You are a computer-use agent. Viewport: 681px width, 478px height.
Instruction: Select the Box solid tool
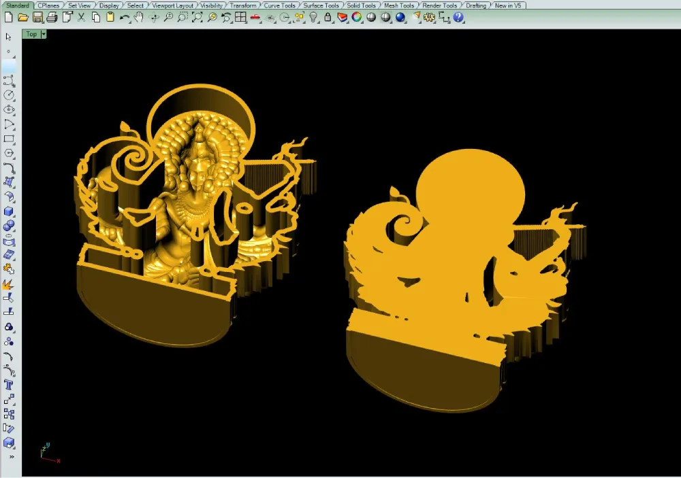[9, 211]
